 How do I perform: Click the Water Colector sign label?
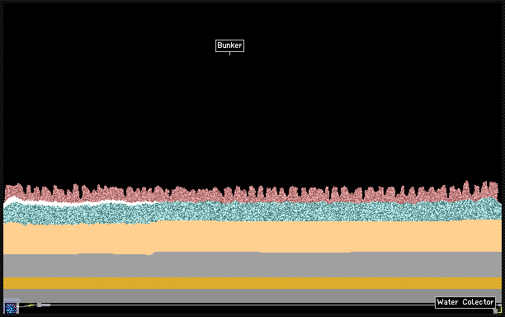tap(465, 302)
